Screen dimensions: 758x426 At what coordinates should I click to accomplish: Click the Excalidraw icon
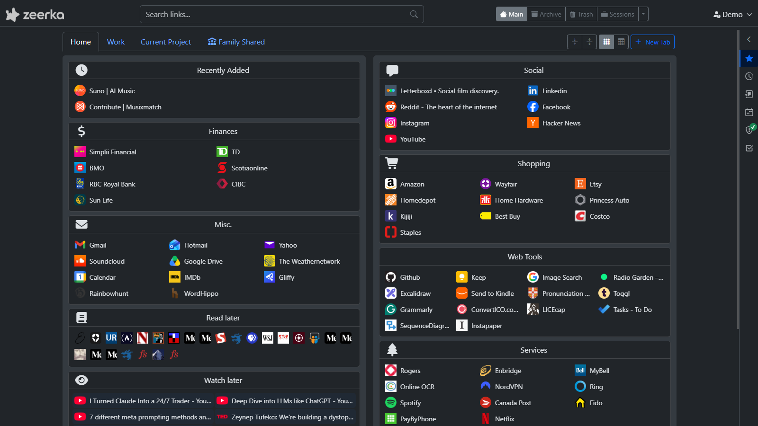point(391,293)
